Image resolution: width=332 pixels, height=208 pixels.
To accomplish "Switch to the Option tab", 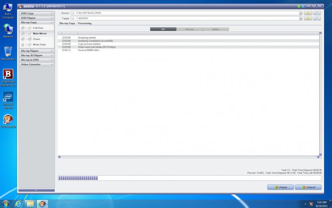I will [216, 29].
